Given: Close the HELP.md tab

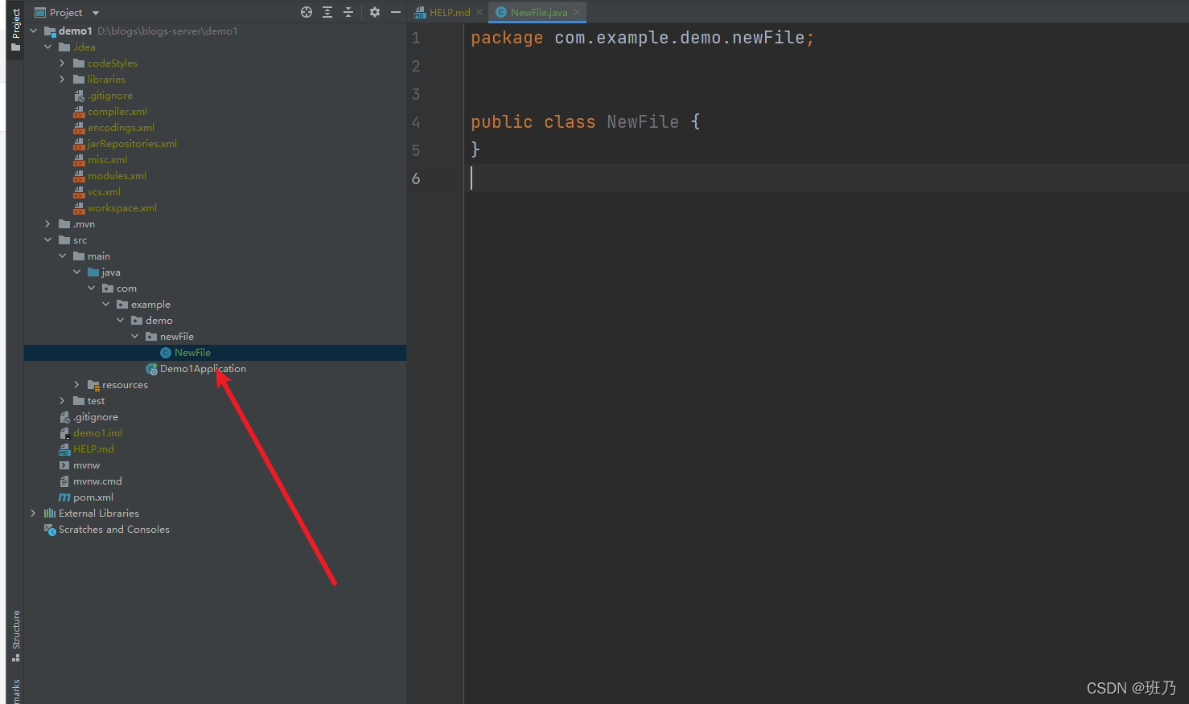Looking at the screenshot, I should tap(479, 12).
